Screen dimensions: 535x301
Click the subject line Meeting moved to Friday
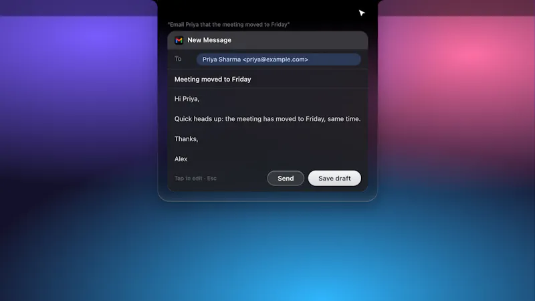pyautogui.click(x=213, y=79)
